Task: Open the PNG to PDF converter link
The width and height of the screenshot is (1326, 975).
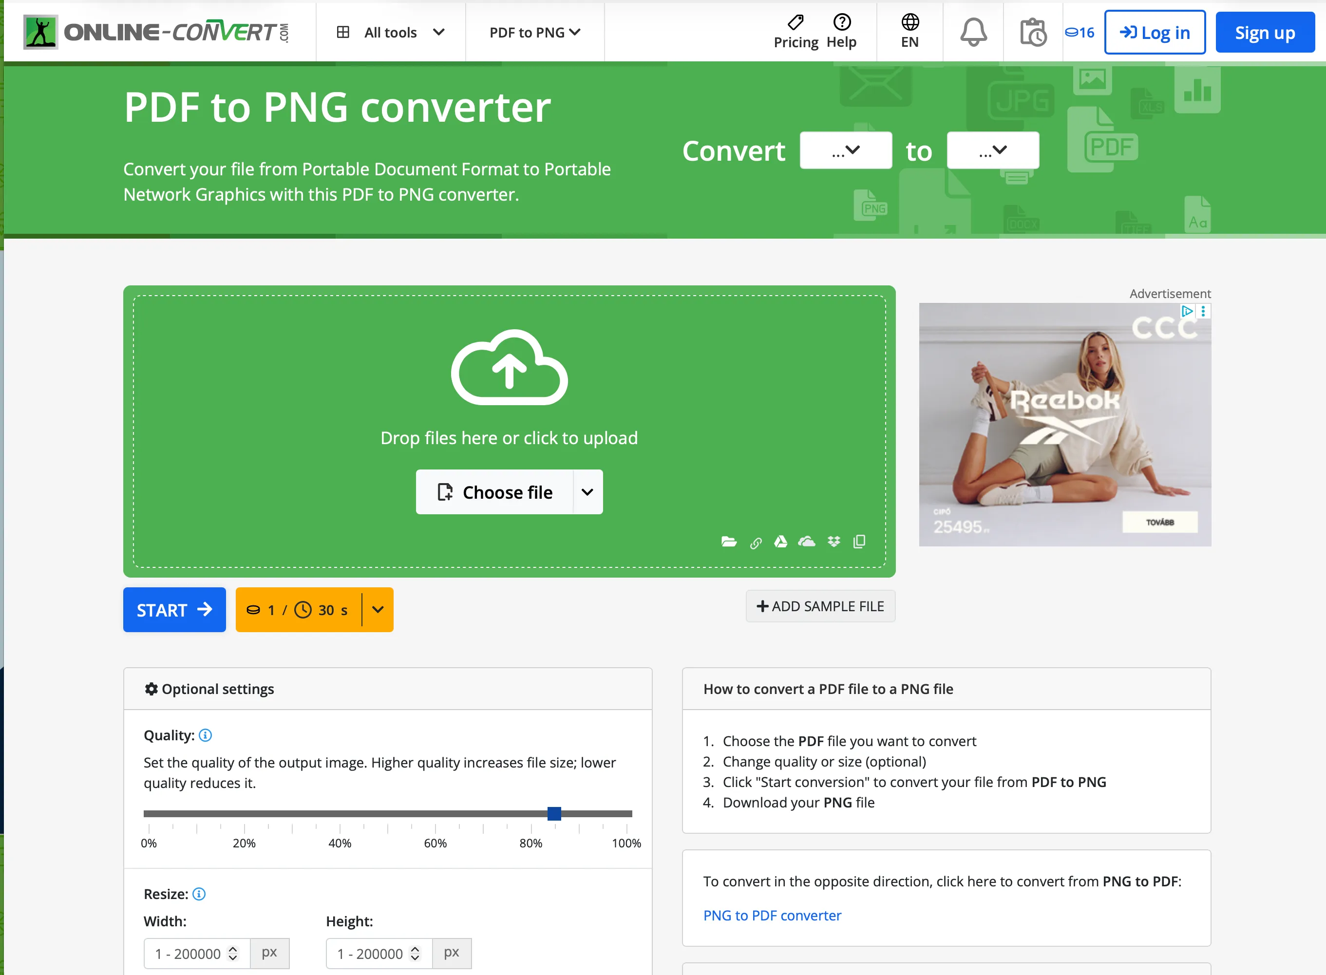Action: pyautogui.click(x=772, y=916)
